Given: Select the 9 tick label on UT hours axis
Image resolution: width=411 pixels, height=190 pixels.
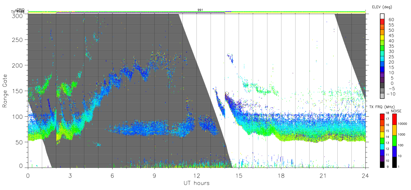Looking at the screenshot, I should pyautogui.click(x=154, y=175).
